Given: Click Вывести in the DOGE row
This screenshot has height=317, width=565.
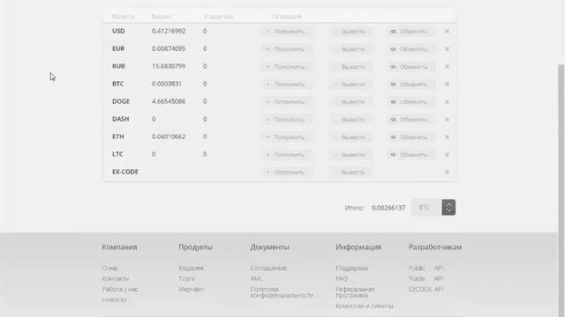Looking at the screenshot, I should pos(350,102).
